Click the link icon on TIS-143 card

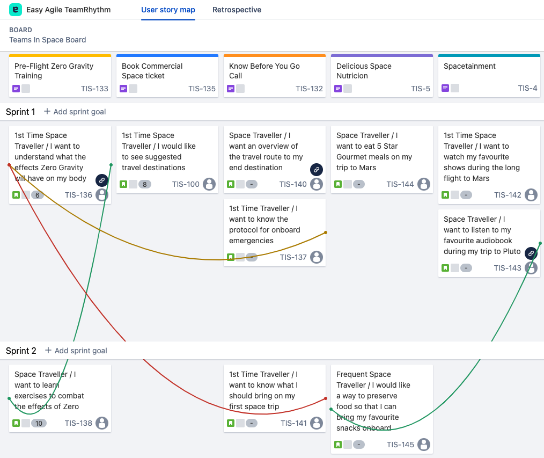531,253
